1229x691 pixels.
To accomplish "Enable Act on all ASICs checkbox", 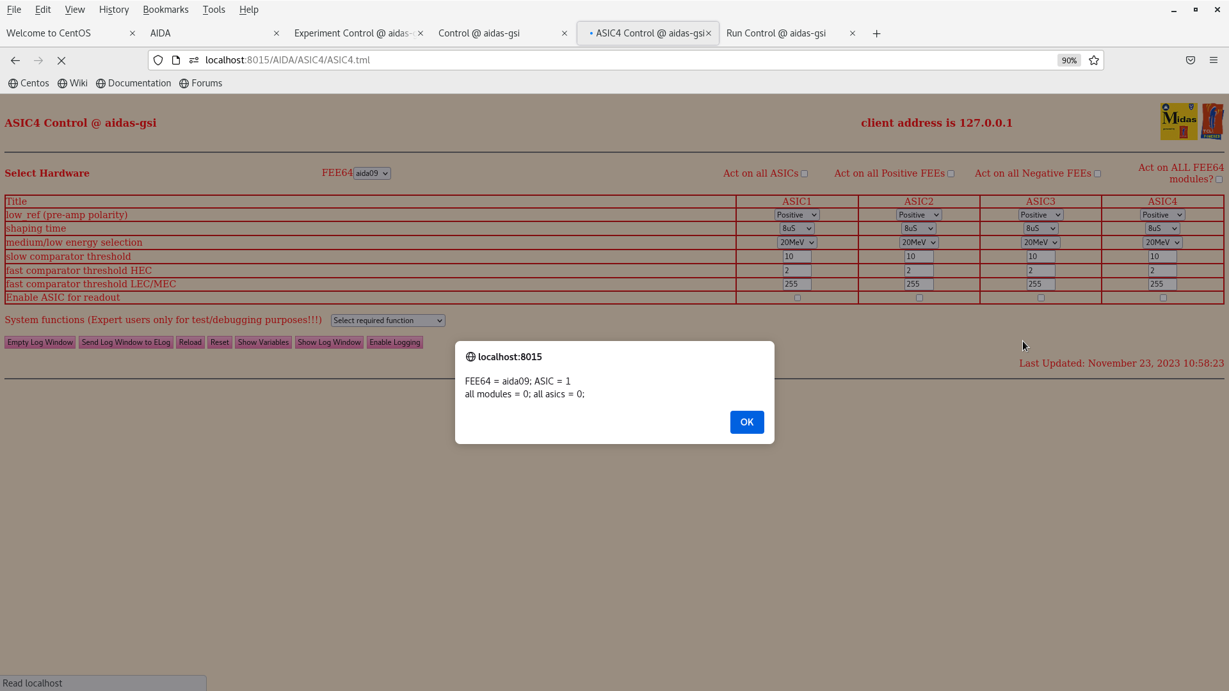I will [x=805, y=173].
